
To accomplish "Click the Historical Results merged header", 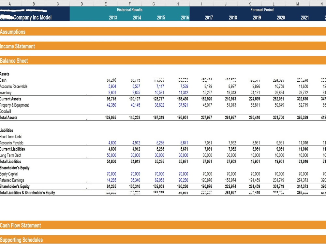I will [129, 10].
